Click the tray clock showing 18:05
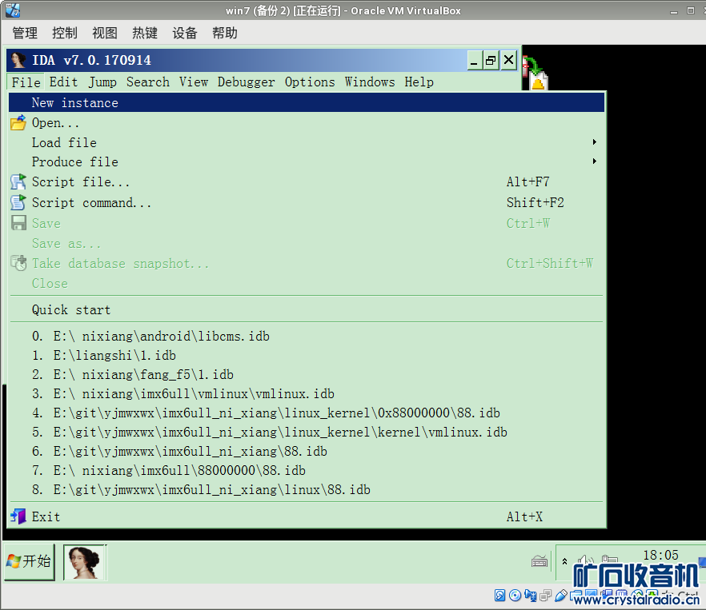 pos(660,555)
